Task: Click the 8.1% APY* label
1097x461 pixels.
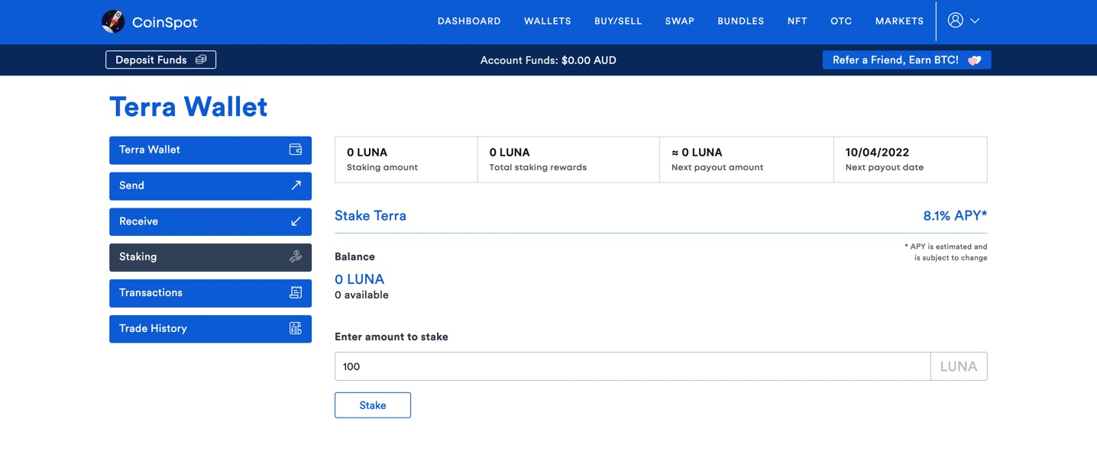Action: pyautogui.click(x=955, y=215)
